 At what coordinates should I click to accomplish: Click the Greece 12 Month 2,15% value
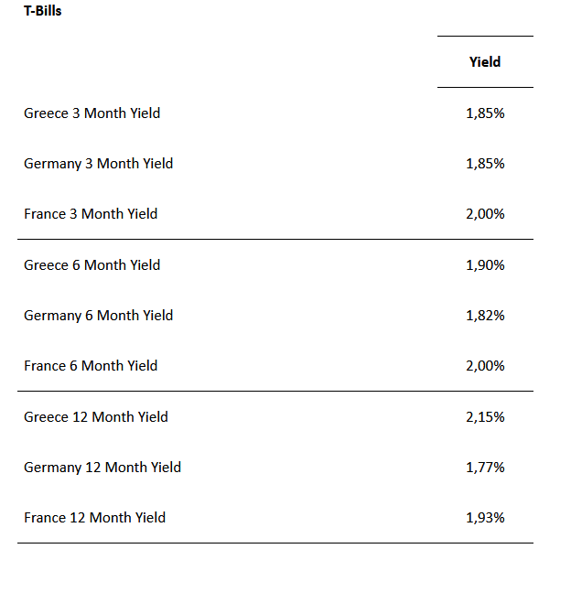tap(485, 417)
